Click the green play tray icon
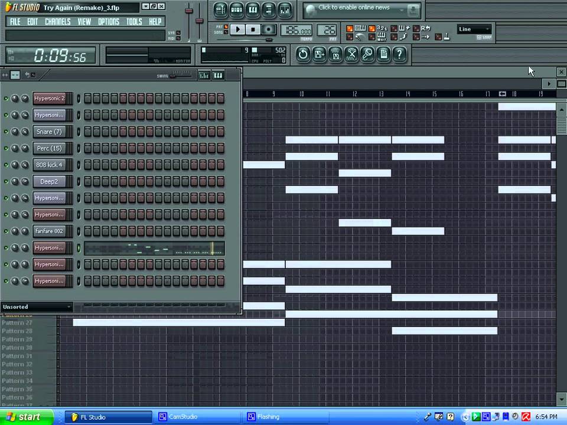This screenshot has width=567, height=425. (x=476, y=417)
